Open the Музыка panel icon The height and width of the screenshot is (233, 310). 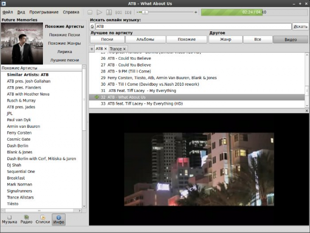point(9,219)
